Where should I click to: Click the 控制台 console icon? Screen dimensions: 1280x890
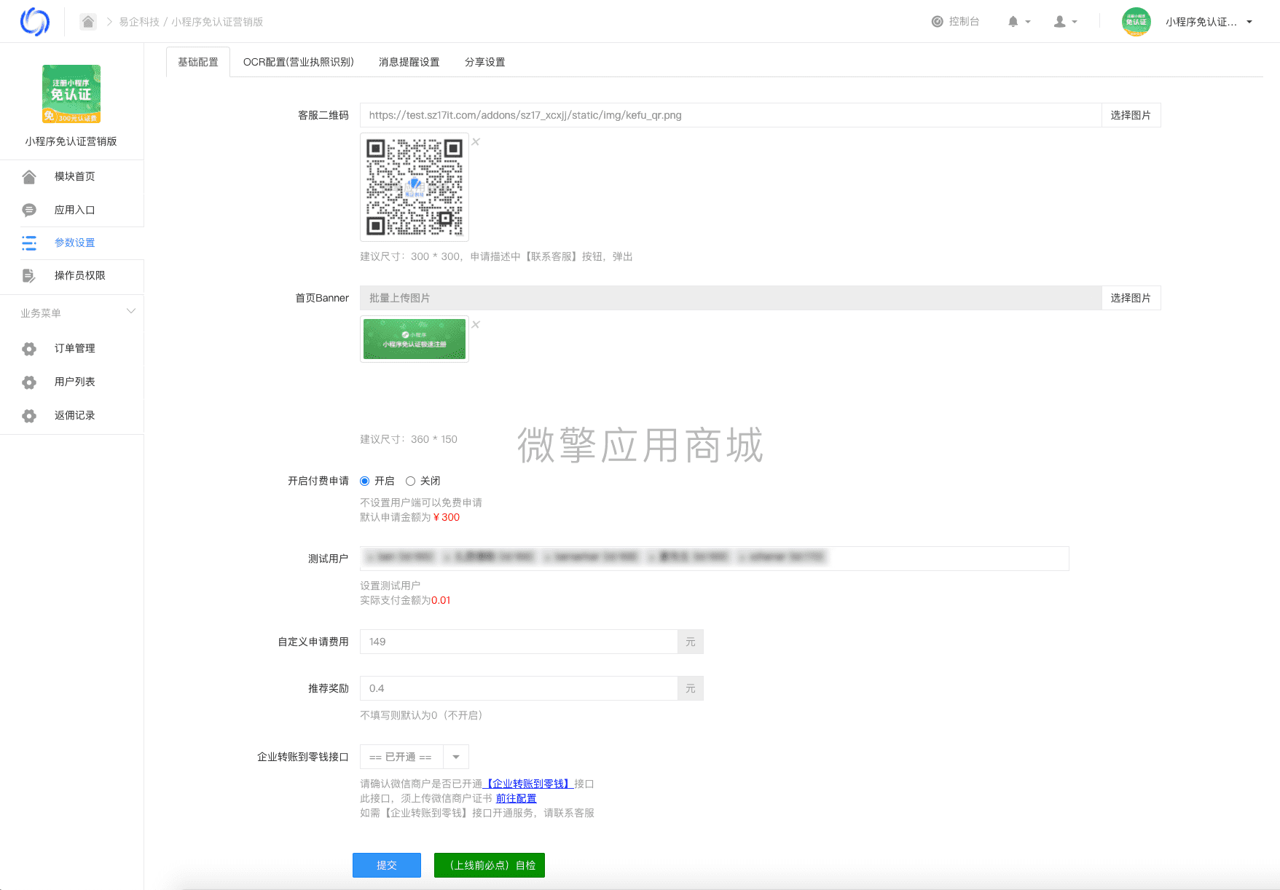pyautogui.click(x=938, y=22)
